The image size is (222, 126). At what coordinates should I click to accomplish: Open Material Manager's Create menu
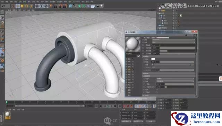click(9, 110)
